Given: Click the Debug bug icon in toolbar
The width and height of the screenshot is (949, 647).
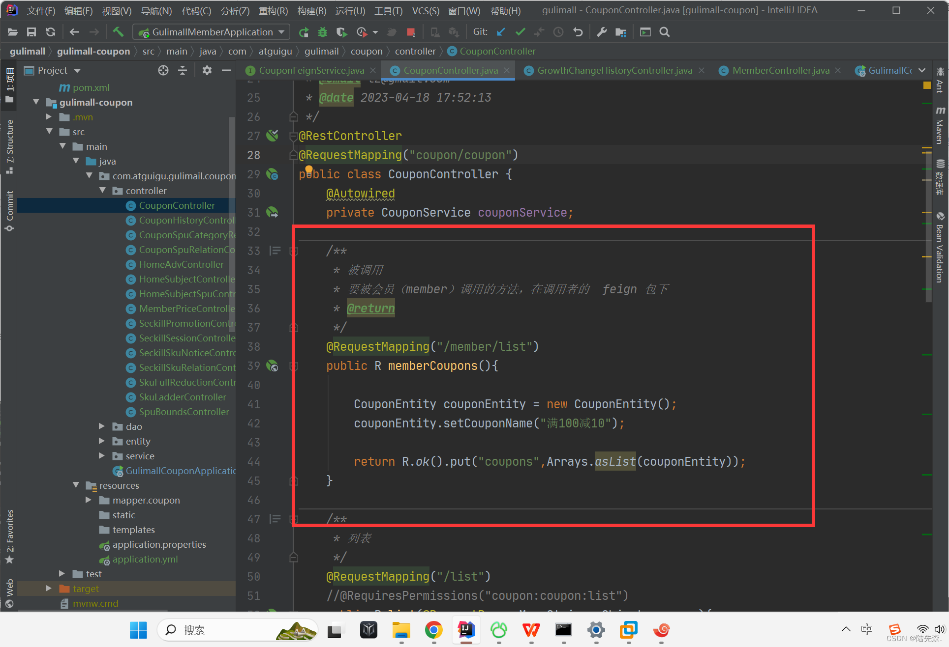Looking at the screenshot, I should coord(323,32).
